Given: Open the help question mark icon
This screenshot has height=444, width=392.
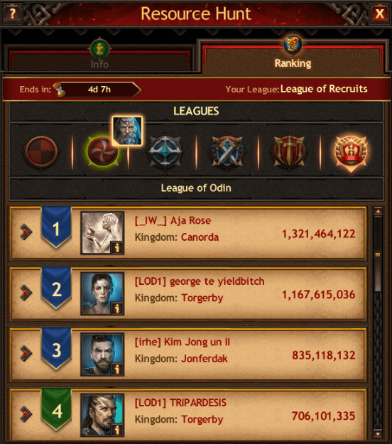Looking at the screenshot, I should [x=12, y=13].
